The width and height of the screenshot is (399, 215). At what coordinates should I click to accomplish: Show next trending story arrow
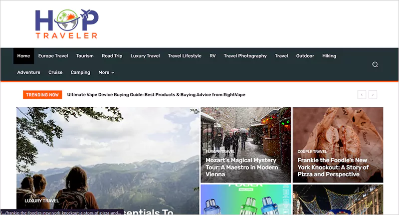373,94
